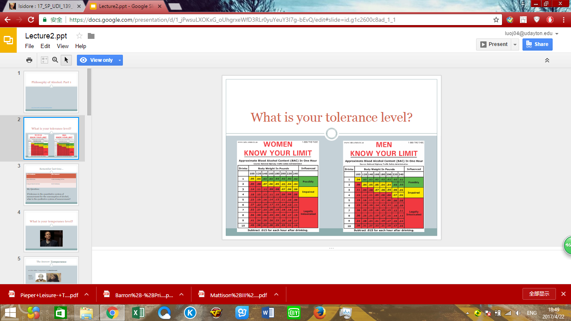The image size is (571, 321).
Task: Click the print icon in the toolbar
Action: click(x=29, y=60)
